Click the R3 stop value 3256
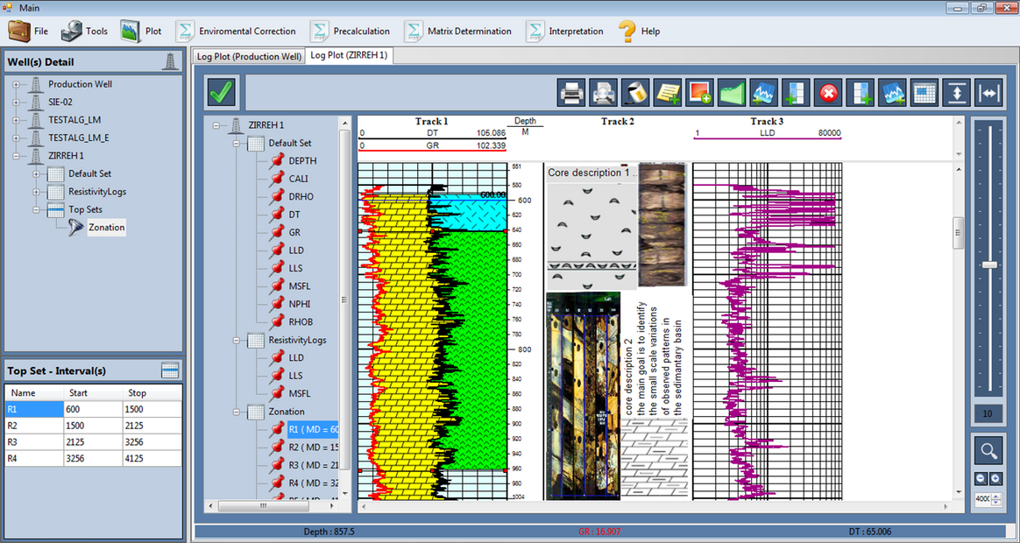Viewport: 1020px width, 543px height. [x=152, y=442]
